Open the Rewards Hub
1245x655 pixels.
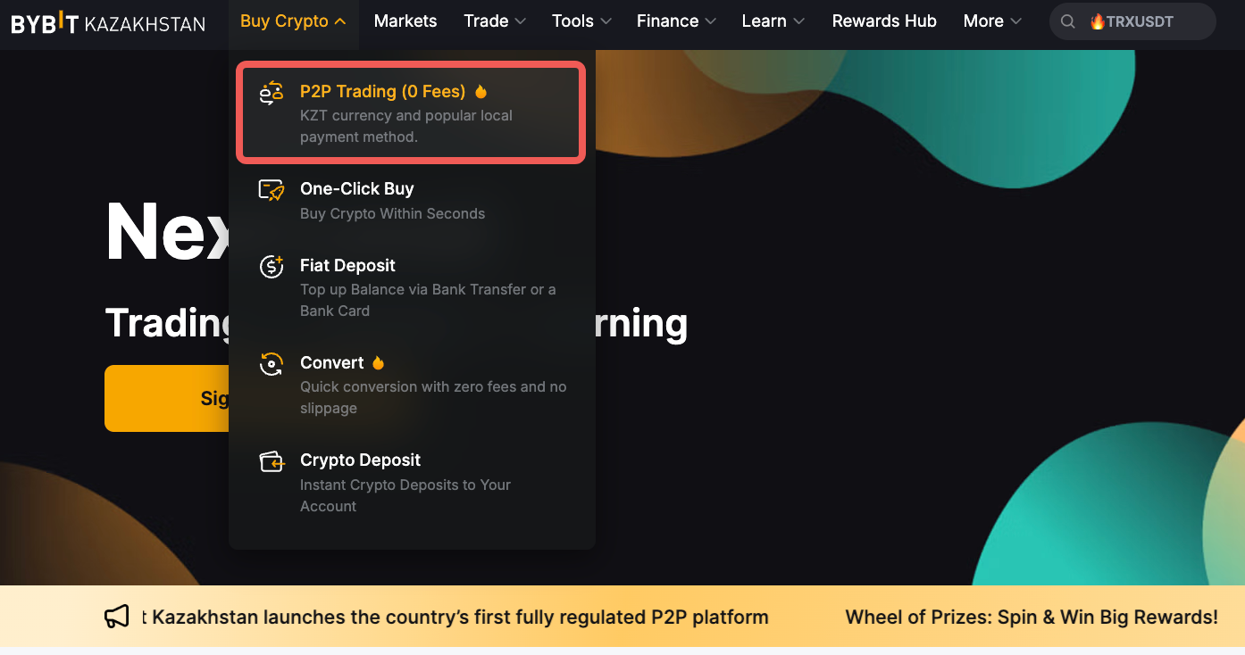[884, 21]
